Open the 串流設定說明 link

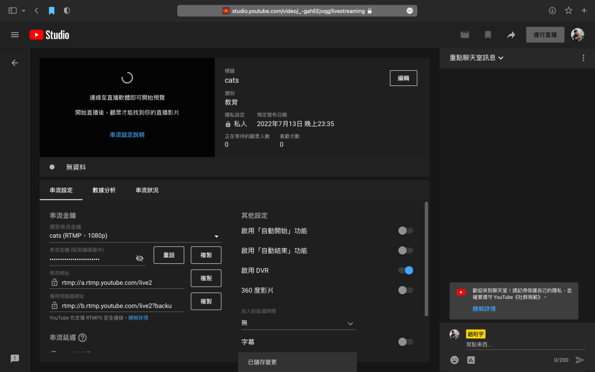point(127,135)
